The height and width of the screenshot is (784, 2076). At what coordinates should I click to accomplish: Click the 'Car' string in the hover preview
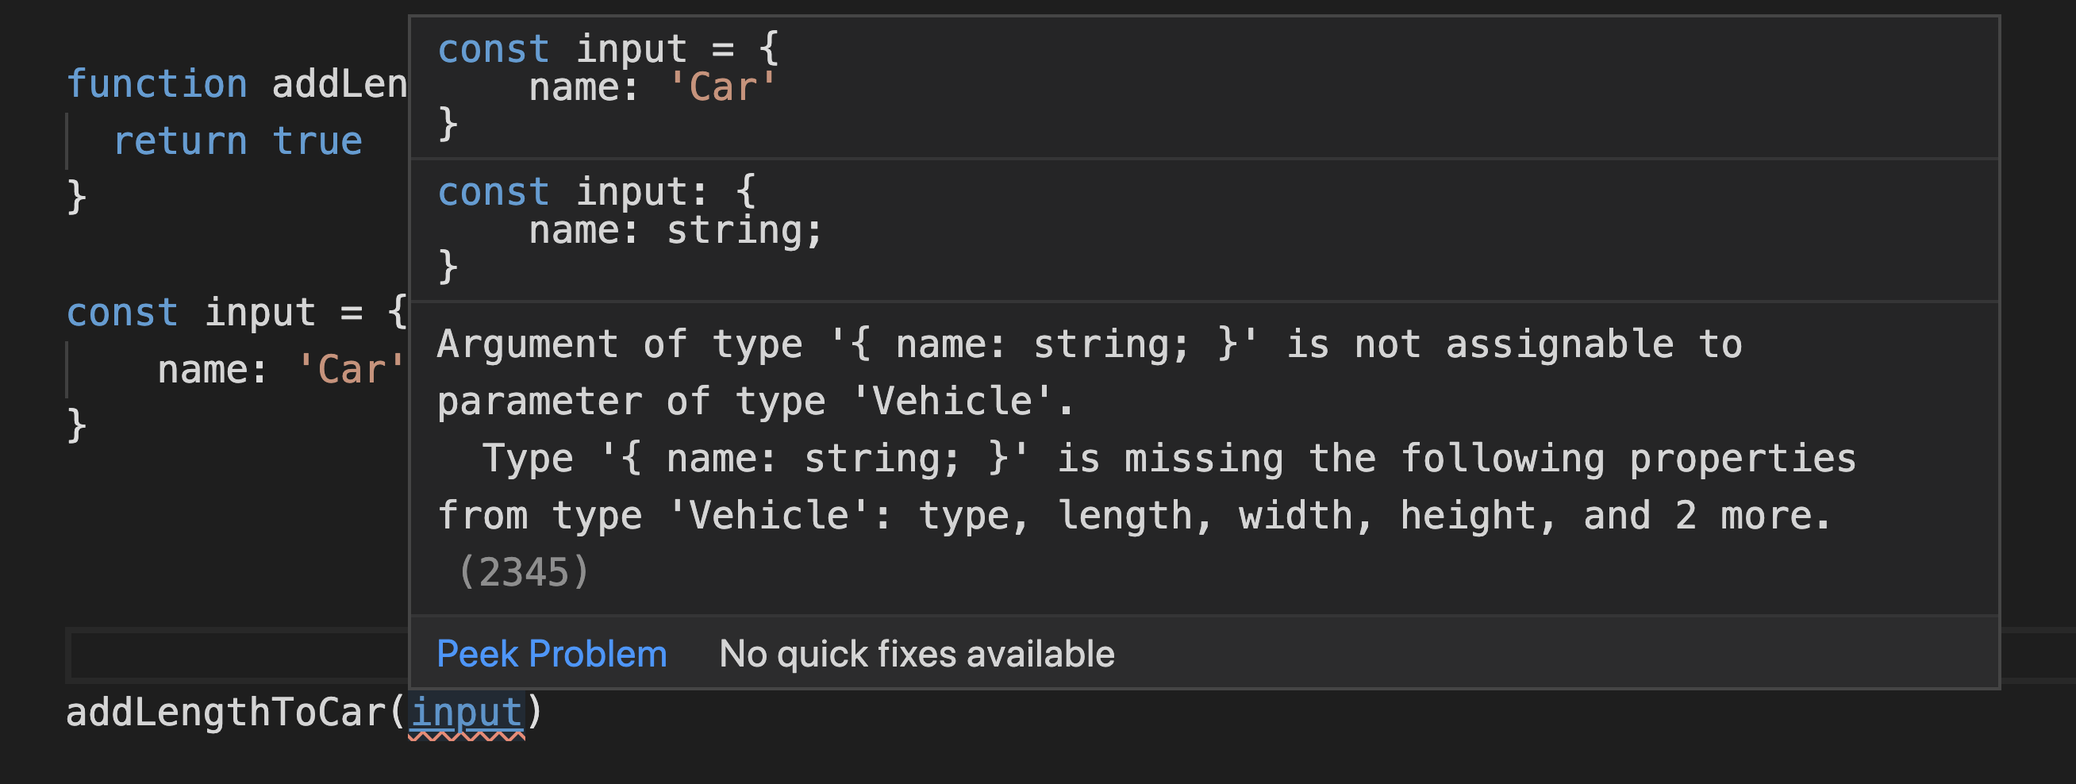point(722,87)
